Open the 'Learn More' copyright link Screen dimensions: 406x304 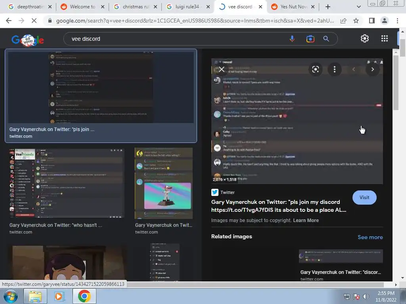pyautogui.click(x=306, y=220)
